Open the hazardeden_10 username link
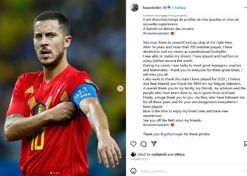 point(155,7)
